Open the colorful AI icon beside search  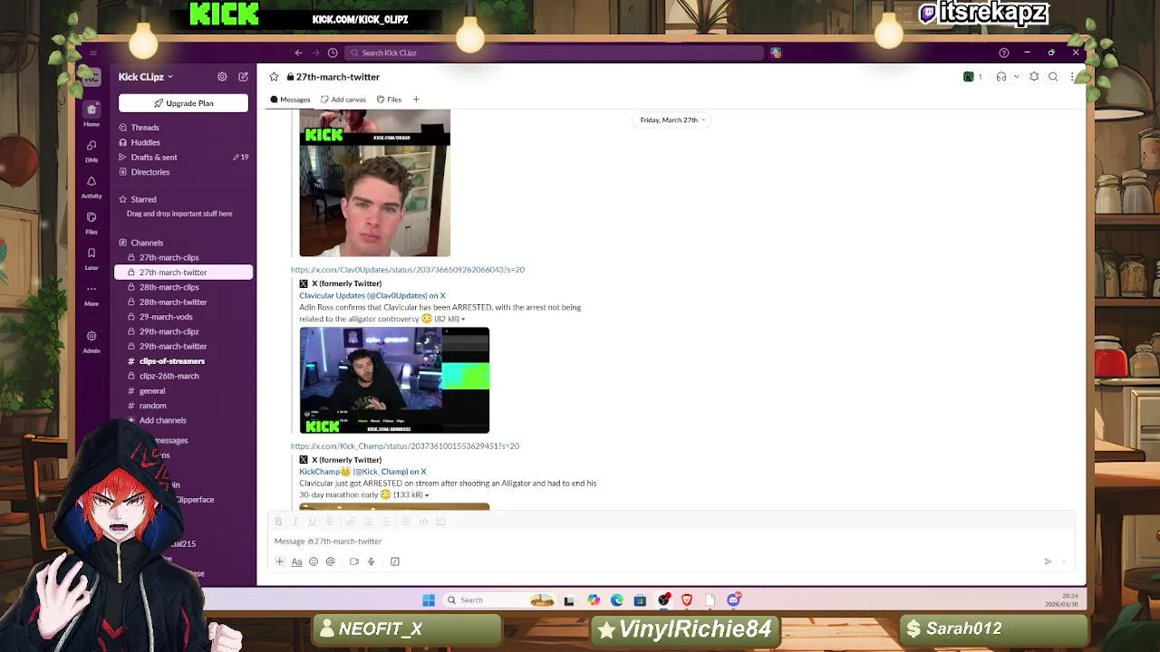(x=776, y=53)
